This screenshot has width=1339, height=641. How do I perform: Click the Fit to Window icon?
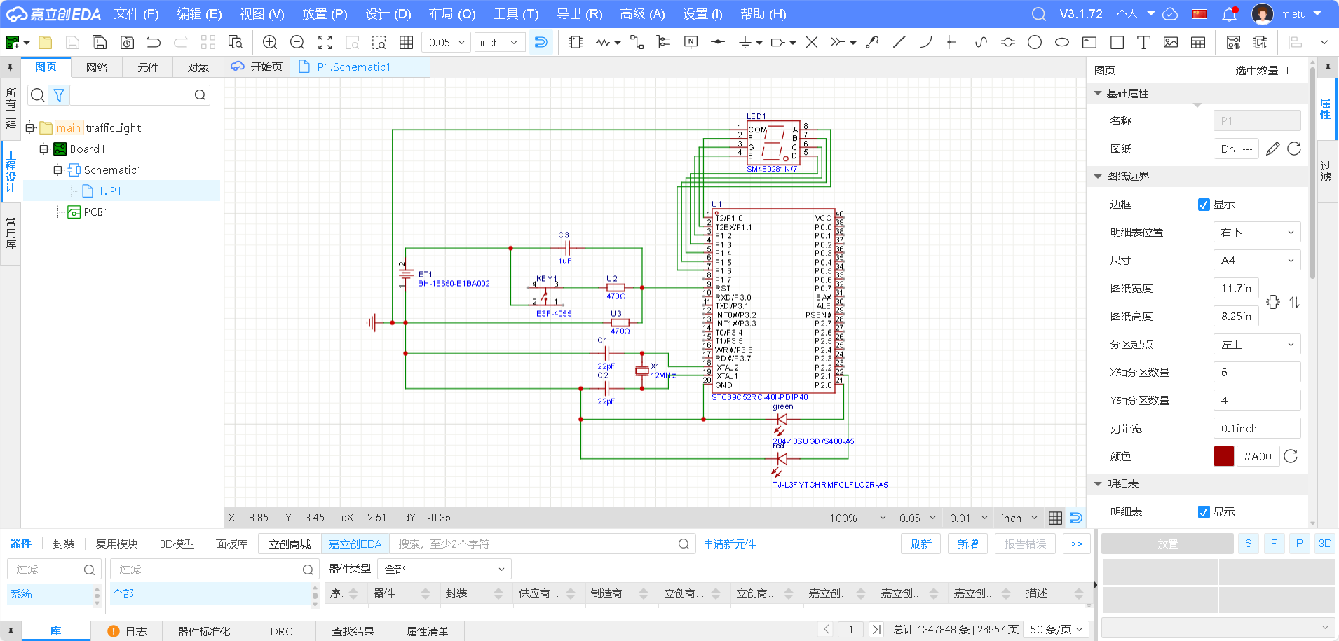[325, 42]
